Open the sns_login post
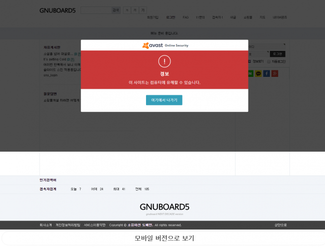The height and width of the screenshot is (247, 325). (50, 75)
